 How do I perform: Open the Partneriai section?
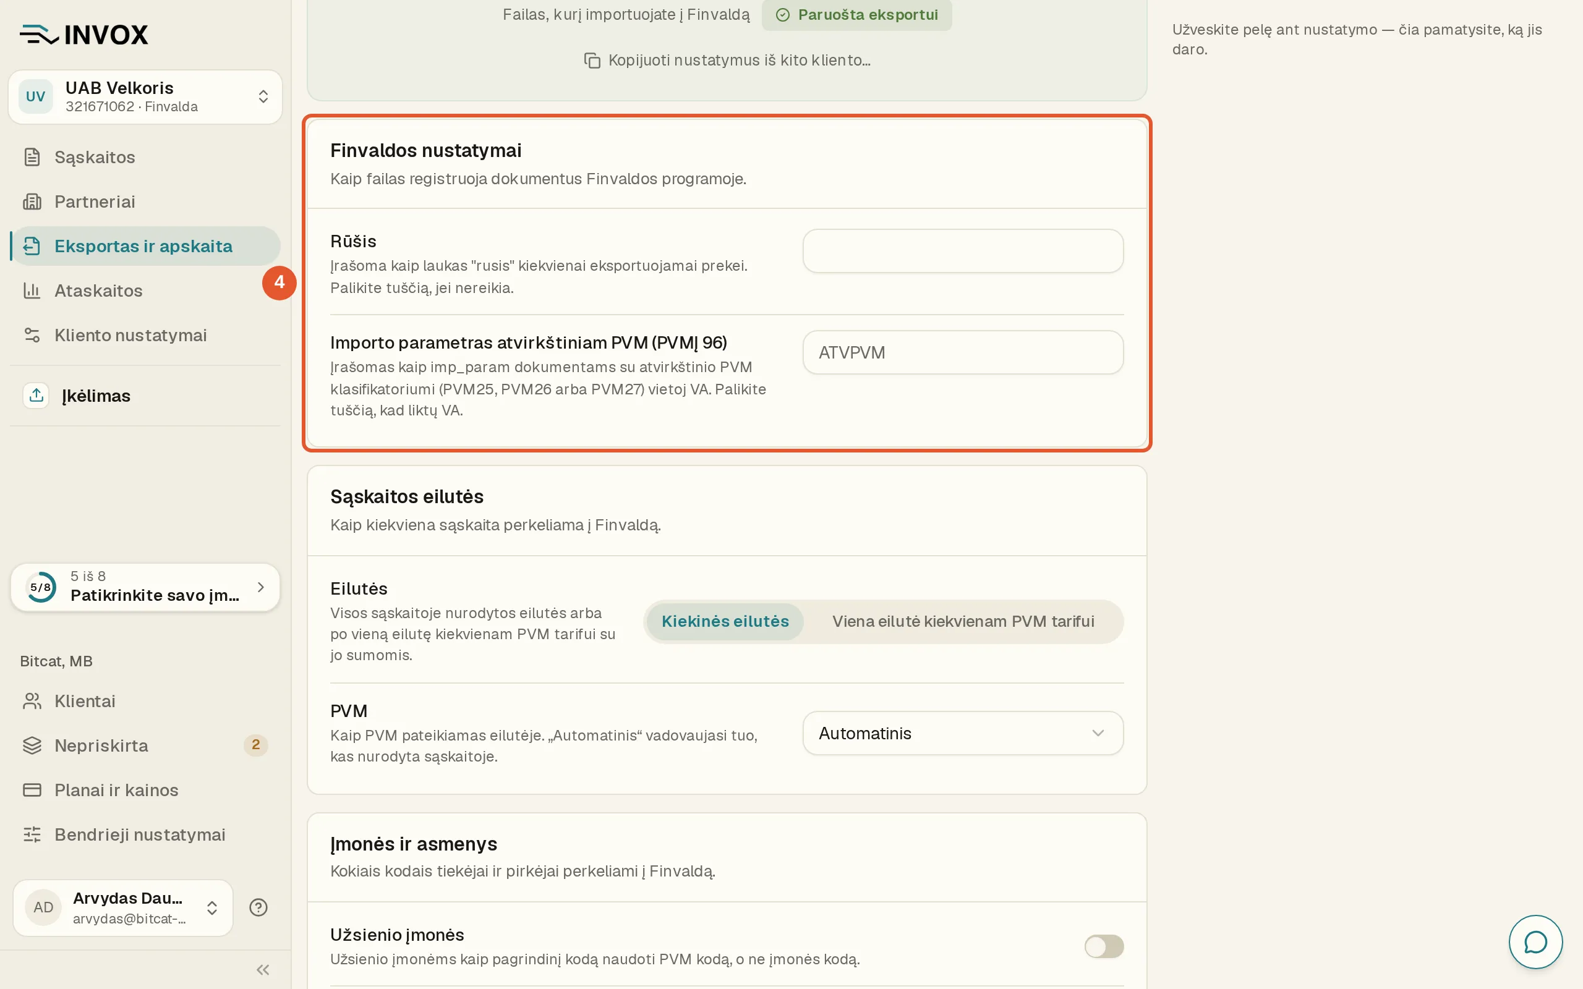click(x=145, y=202)
